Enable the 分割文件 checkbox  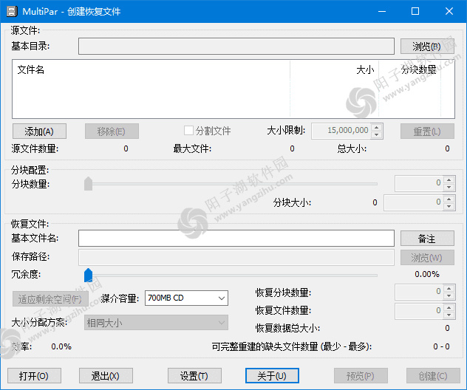click(188, 131)
